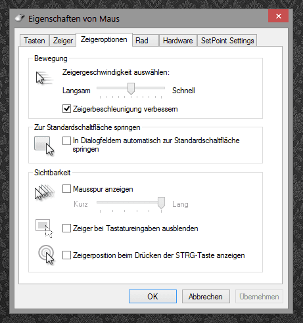The width and height of the screenshot is (303, 323).
Task: Click the Übernehmen button
Action: pos(259,297)
